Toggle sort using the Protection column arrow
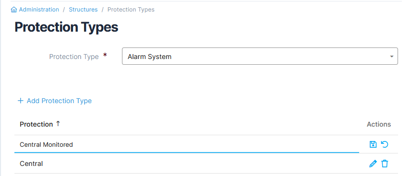Screen dimensions: 411x176 pos(58,124)
